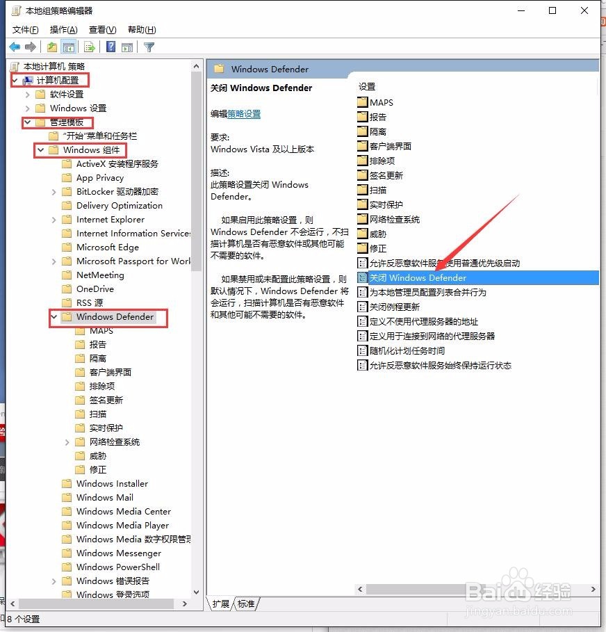Select “开始”菜单和任务栏 in the tree
Screen dimensions: 606x632
tap(99, 136)
